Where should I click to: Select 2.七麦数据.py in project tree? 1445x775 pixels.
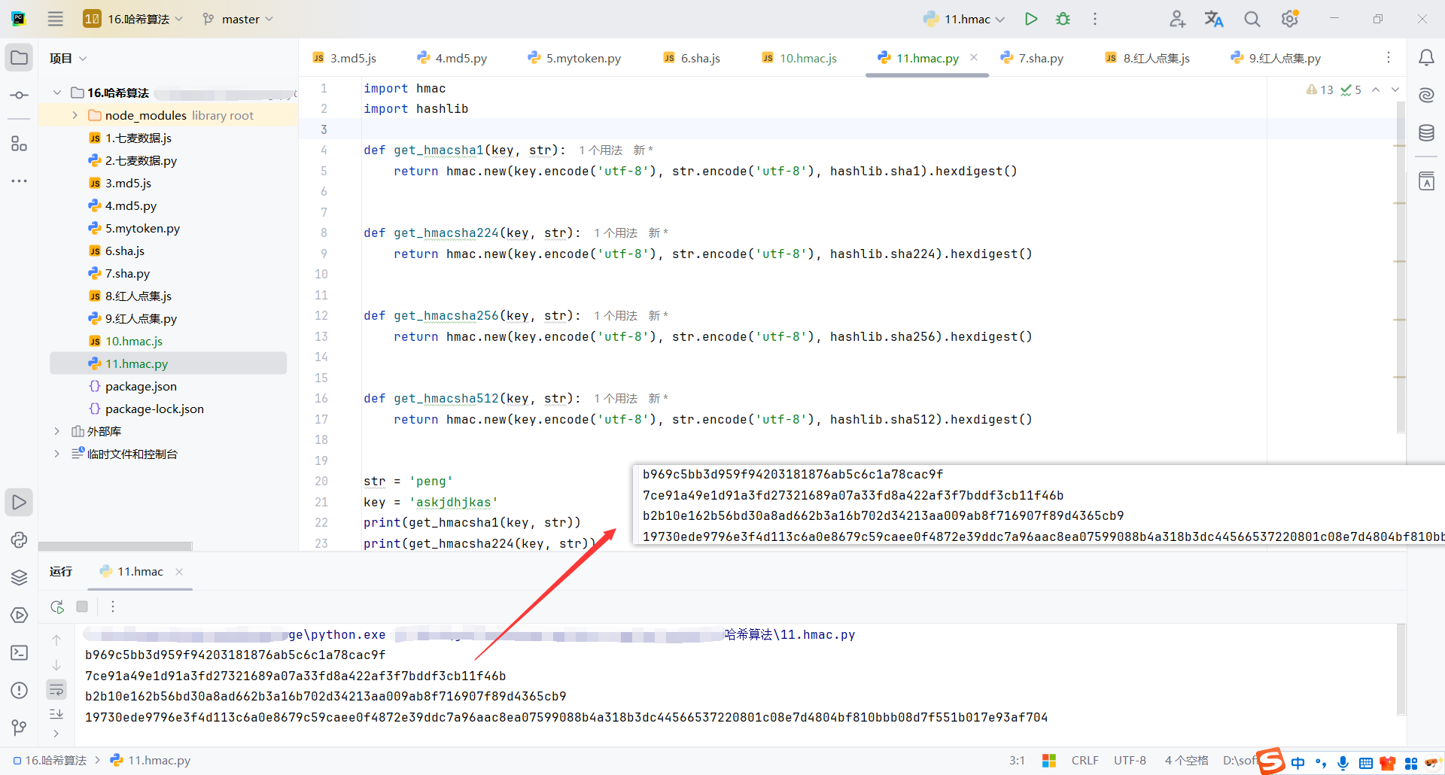[x=141, y=160]
